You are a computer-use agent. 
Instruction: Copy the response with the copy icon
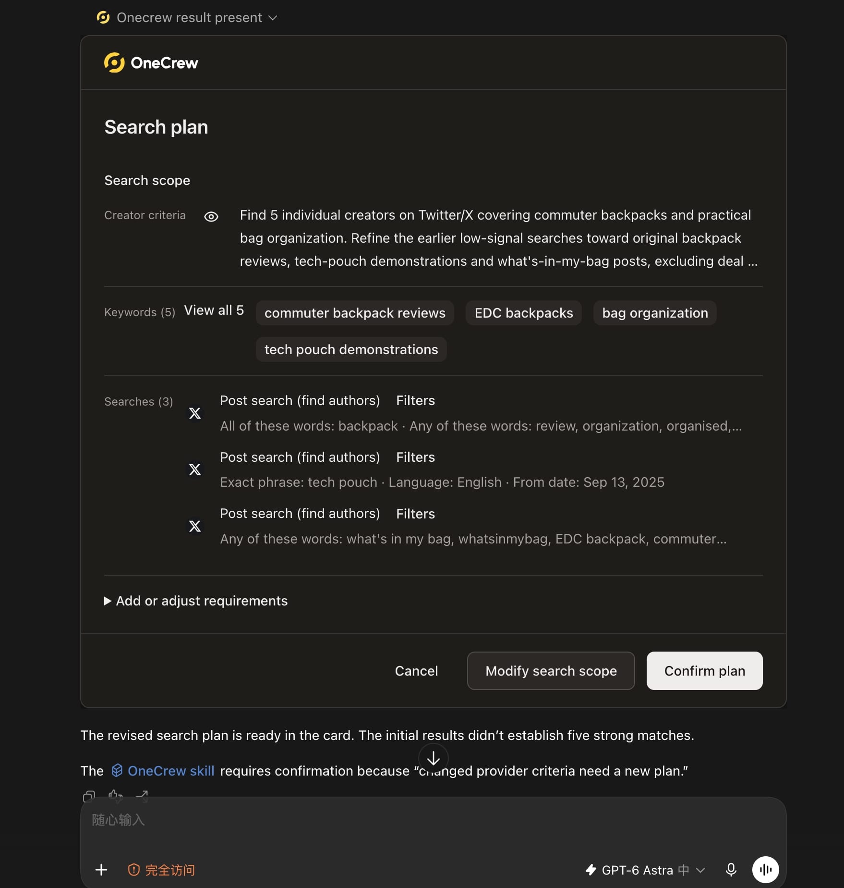(89, 796)
